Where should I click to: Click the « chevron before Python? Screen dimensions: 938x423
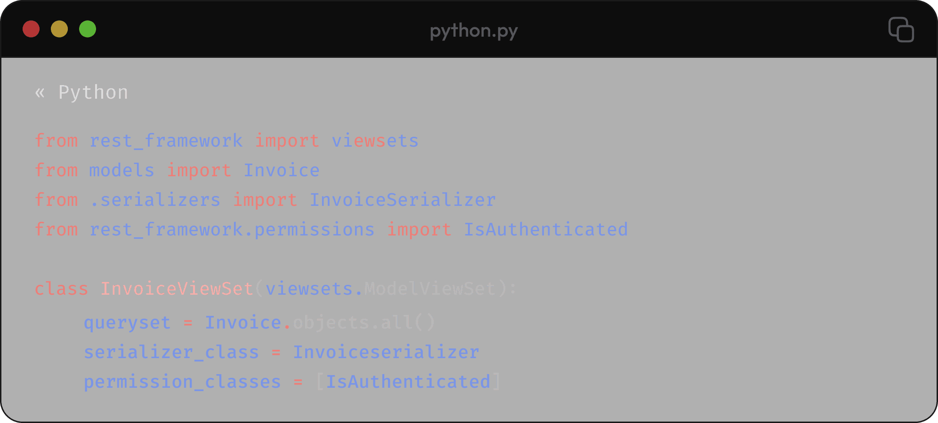click(40, 93)
